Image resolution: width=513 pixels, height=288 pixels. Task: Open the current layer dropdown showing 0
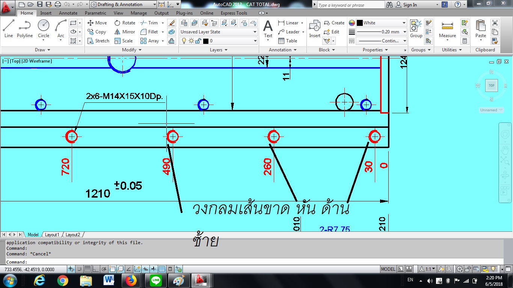tap(219, 41)
